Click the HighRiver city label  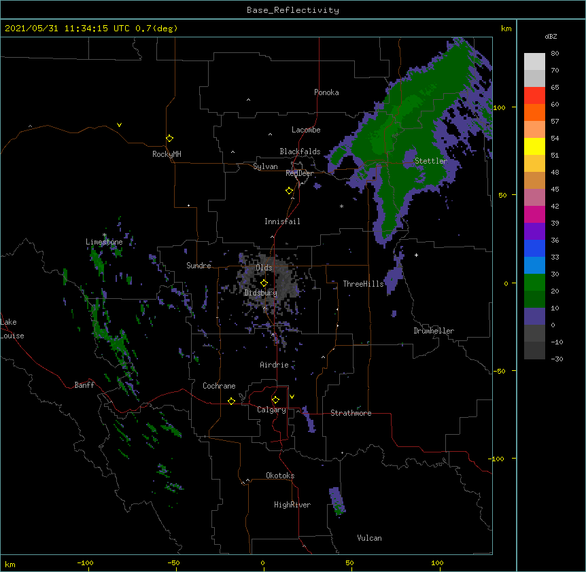click(x=292, y=505)
